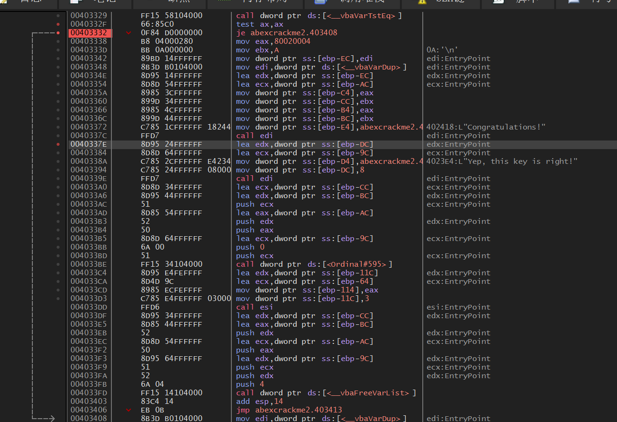Toggle off the red breakpoint at 0040332F
The image size is (617, 422).
[58, 24]
